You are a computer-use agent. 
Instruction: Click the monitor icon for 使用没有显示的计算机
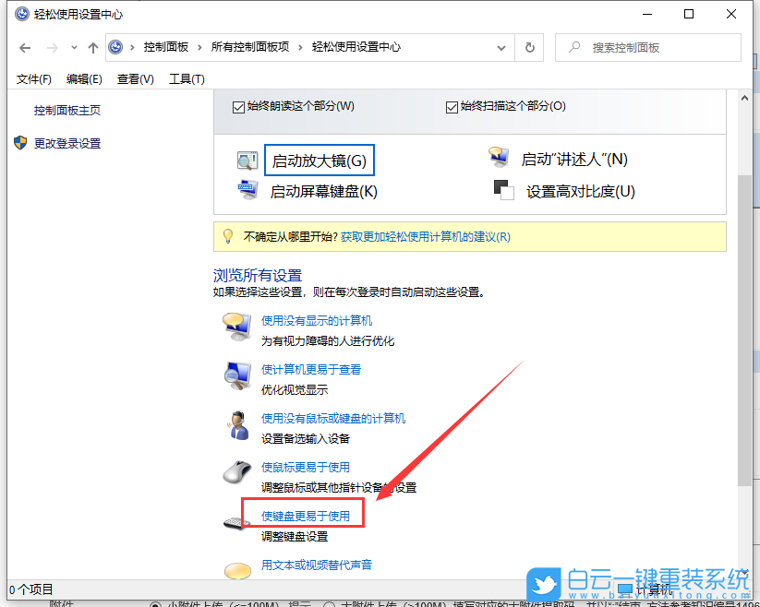237,327
